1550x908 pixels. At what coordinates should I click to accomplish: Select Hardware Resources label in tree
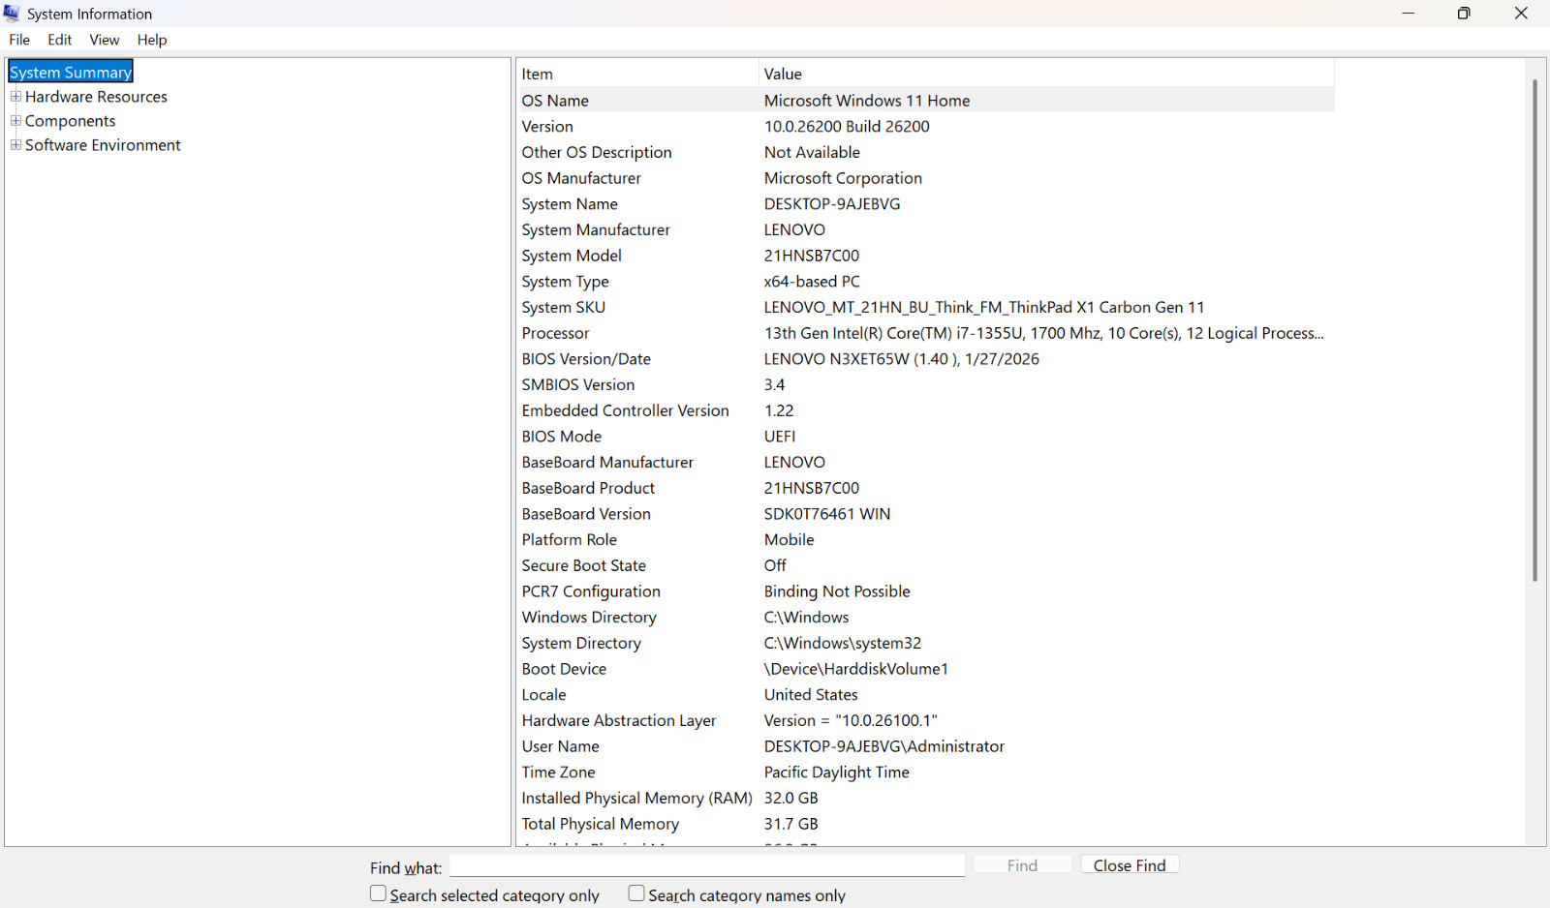(96, 97)
